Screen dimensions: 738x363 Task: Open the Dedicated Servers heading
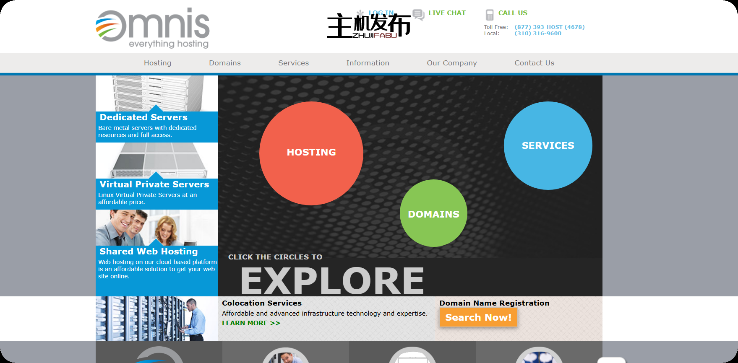pyautogui.click(x=143, y=117)
